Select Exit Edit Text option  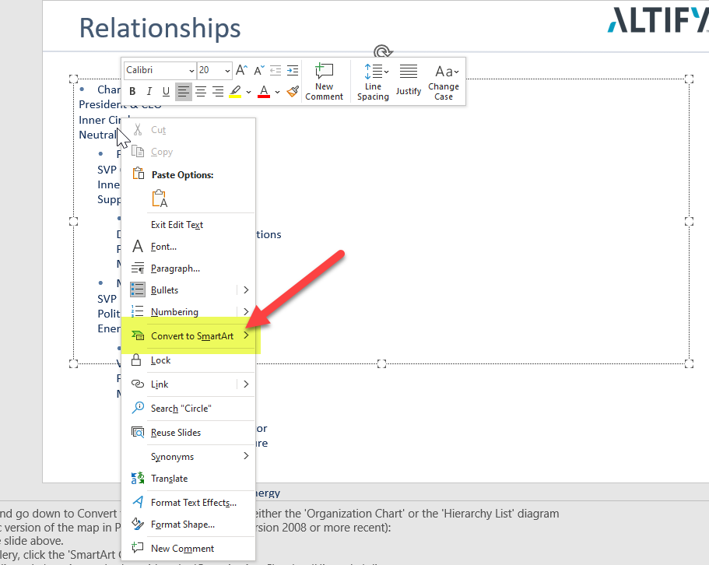(x=177, y=225)
